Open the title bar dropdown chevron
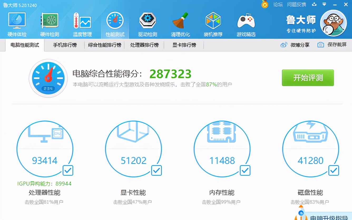 (325, 4)
